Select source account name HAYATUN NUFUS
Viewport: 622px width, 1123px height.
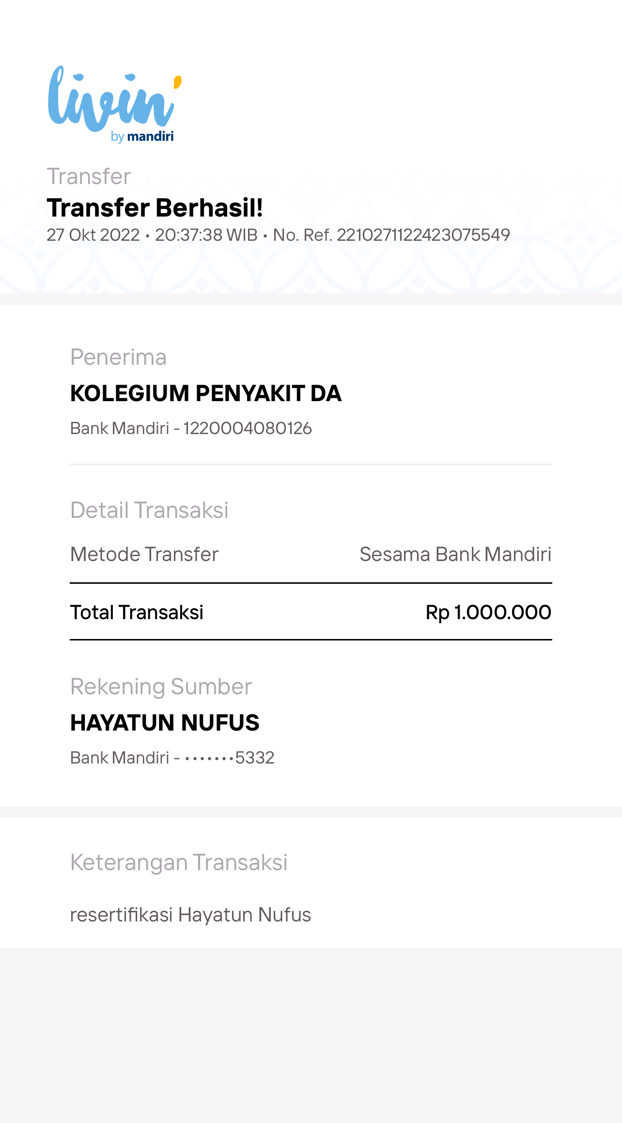165,723
